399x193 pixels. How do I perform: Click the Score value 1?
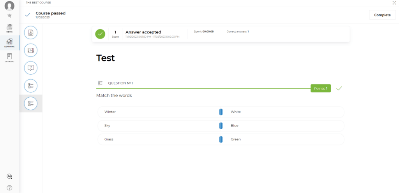tap(115, 32)
